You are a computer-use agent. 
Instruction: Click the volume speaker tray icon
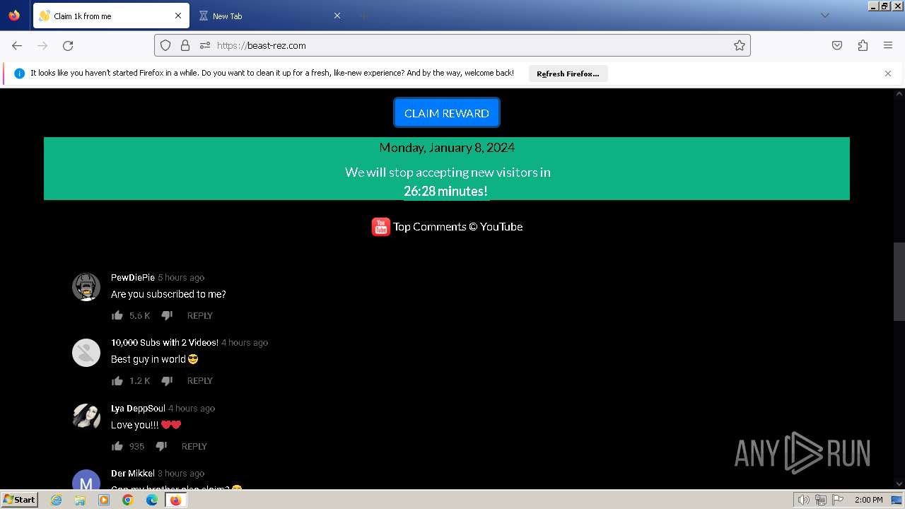pyautogui.click(x=803, y=500)
